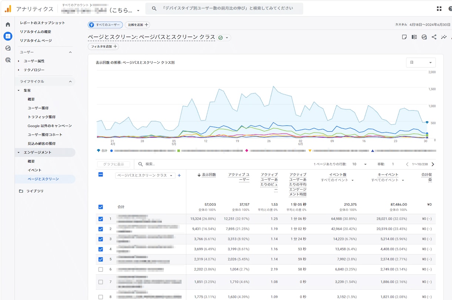Collapse the 集客 tree section
Screen dimensions: 452x300
click(x=19, y=90)
